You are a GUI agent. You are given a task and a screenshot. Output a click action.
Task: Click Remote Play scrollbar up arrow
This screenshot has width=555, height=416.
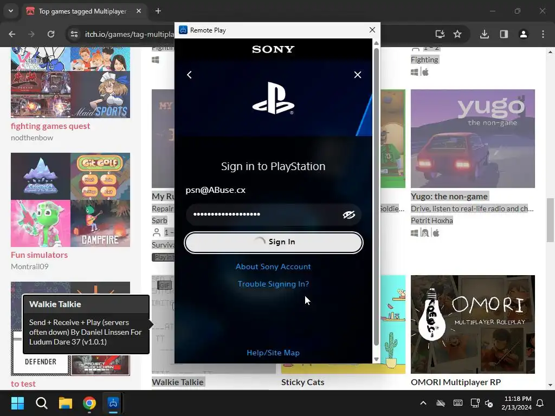(x=376, y=43)
